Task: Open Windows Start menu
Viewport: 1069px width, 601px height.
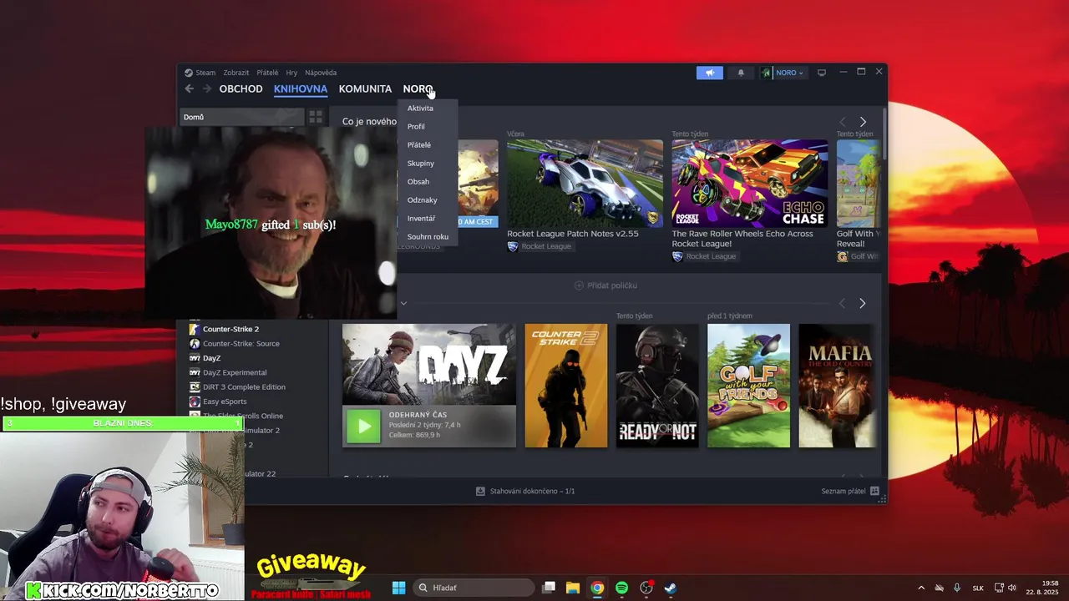Action: (398, 588)
